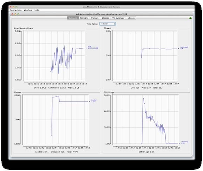Click the 'Live threads' legend label
The height and width of the screenshot is (171, 203).
184,48
